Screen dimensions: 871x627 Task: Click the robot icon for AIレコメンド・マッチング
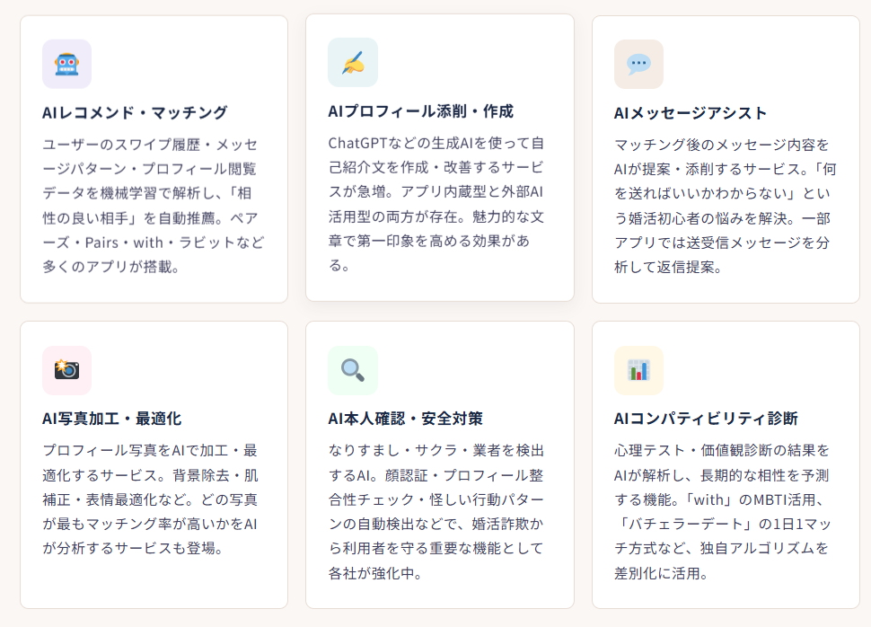point(66,64)
